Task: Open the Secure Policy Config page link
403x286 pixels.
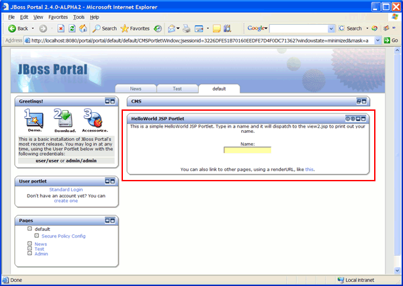Action: (x=64, y=236)
